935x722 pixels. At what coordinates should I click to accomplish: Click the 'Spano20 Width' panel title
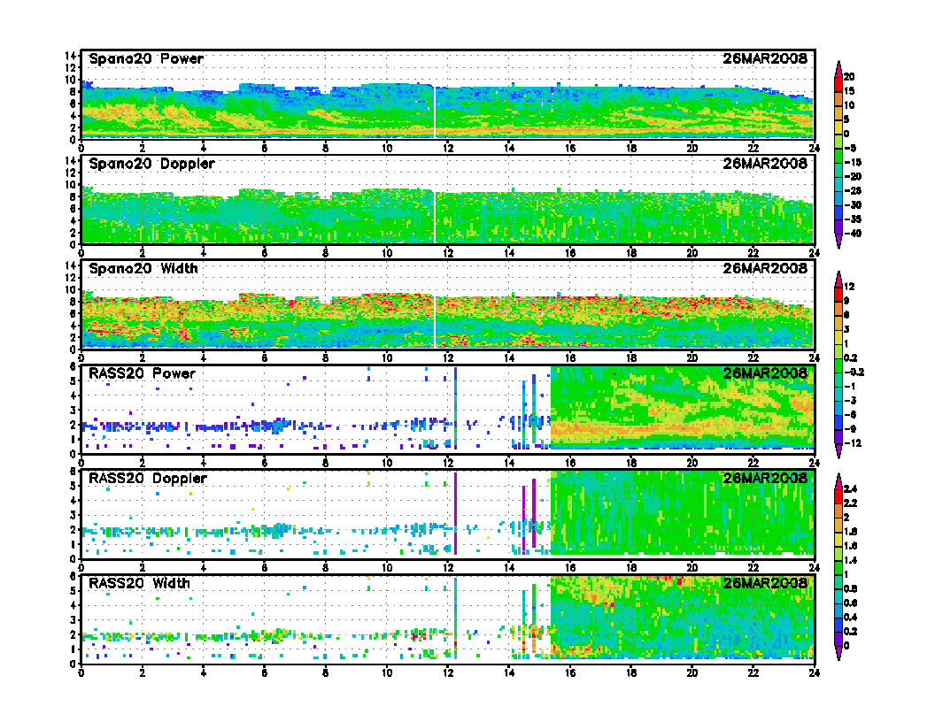143,269
